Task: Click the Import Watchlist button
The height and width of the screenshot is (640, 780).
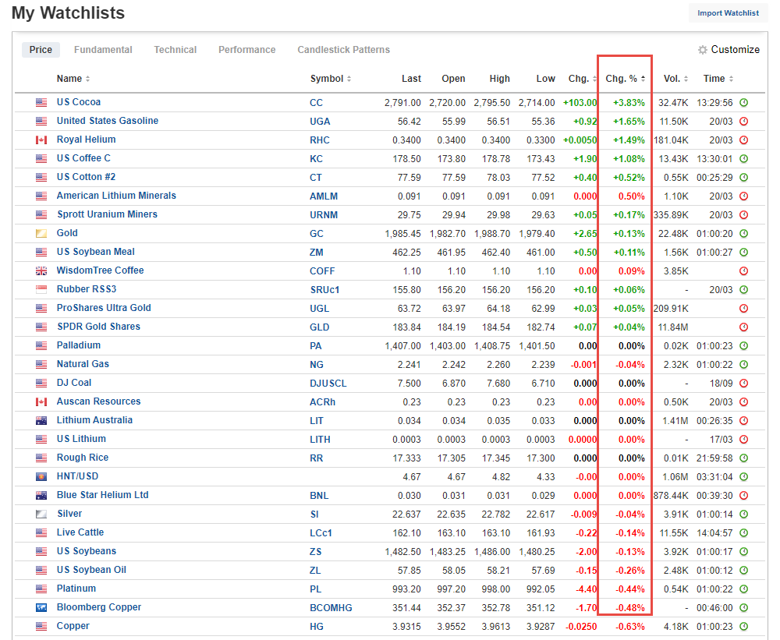Action: pos(729,13)
